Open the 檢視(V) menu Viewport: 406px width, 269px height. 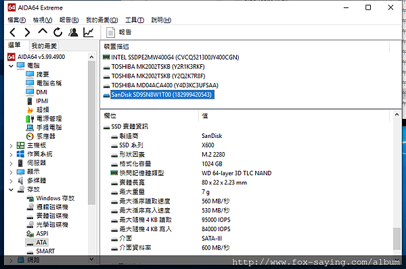(43, 20)
